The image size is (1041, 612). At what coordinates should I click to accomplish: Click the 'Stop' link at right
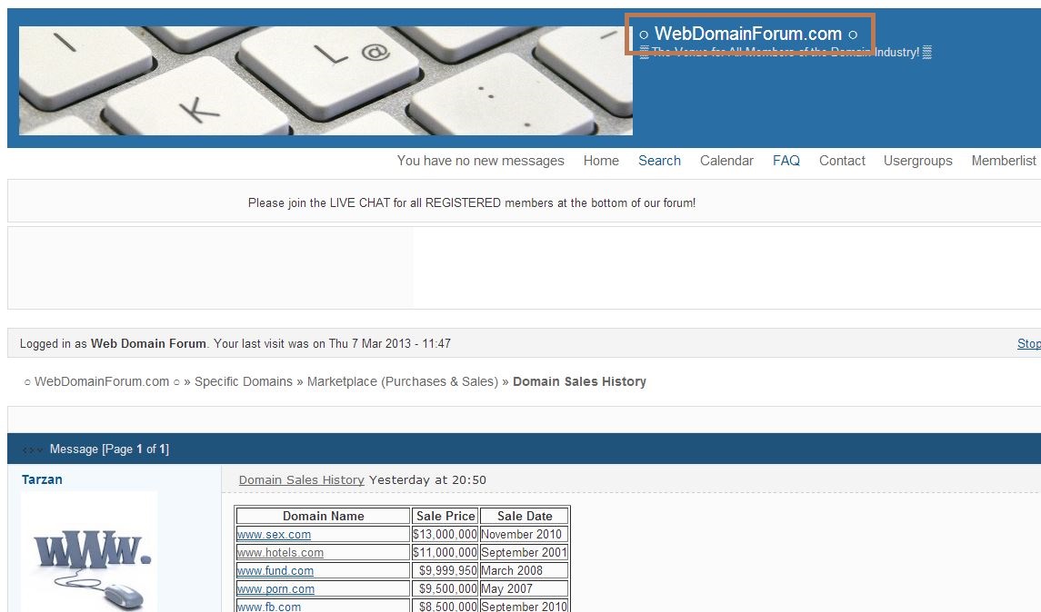click(x=1028, y=343)
